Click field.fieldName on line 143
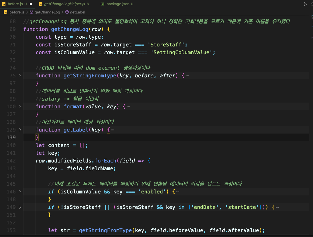The height and width of the screenshot is (237, 313). 90,169
